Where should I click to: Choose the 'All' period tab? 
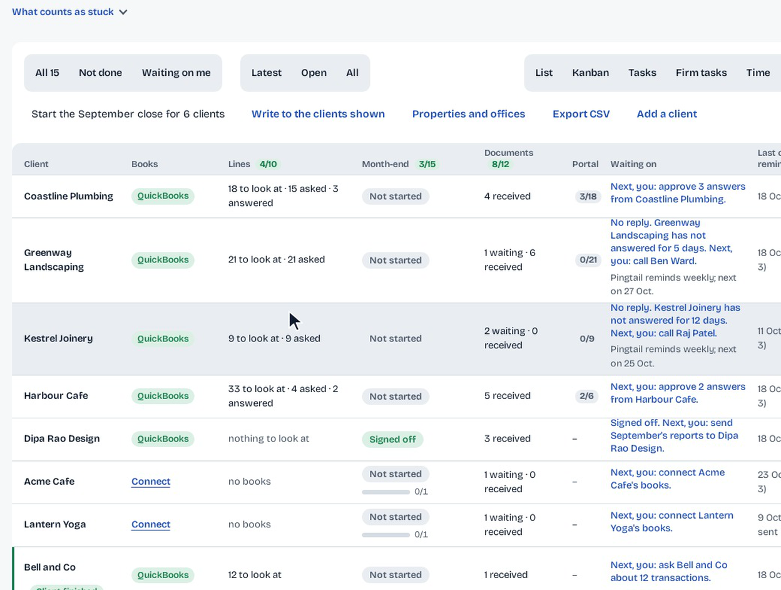[x=352, y=73]
